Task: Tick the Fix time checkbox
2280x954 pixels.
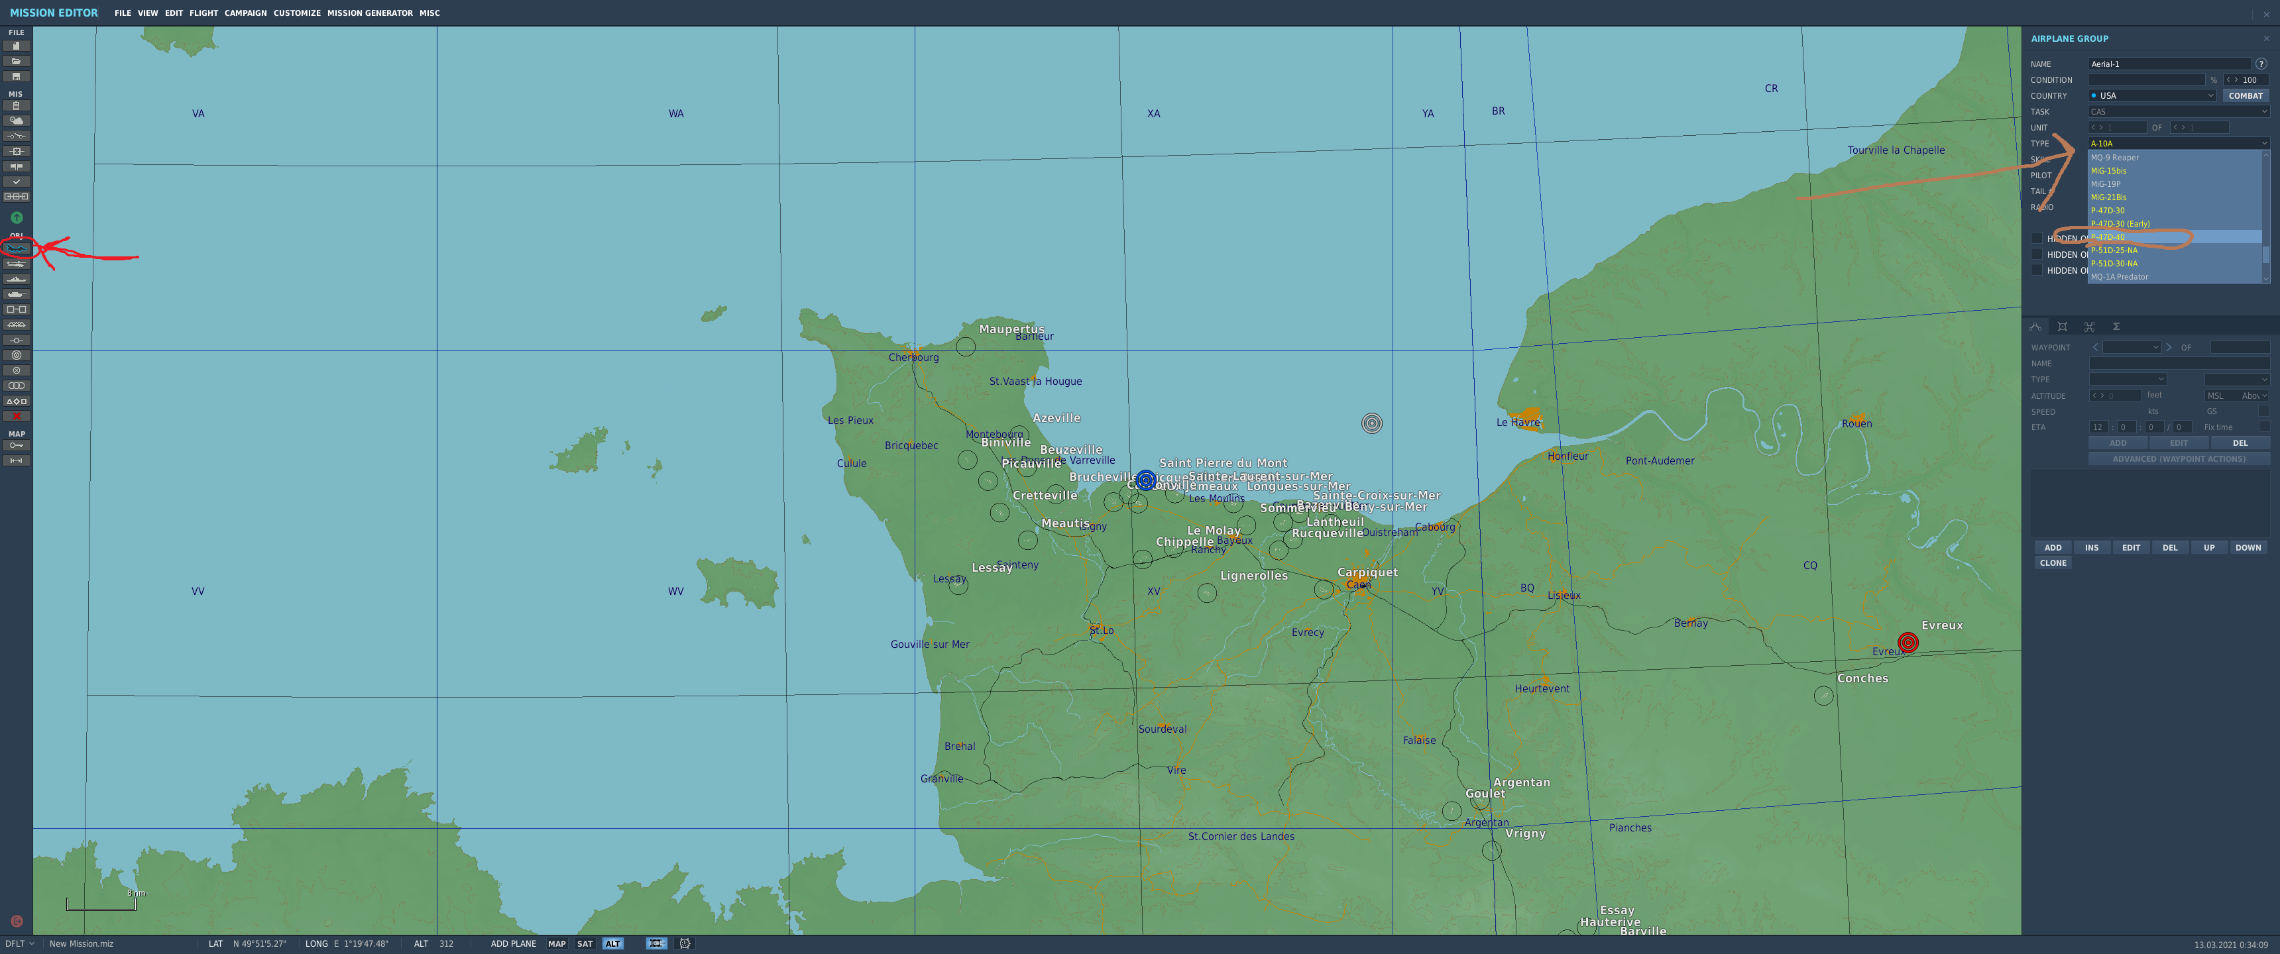Action: point(2263,427)
